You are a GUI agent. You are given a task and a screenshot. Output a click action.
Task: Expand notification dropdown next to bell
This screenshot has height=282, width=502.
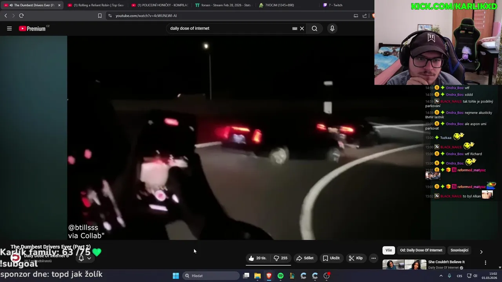coord(89,258)
